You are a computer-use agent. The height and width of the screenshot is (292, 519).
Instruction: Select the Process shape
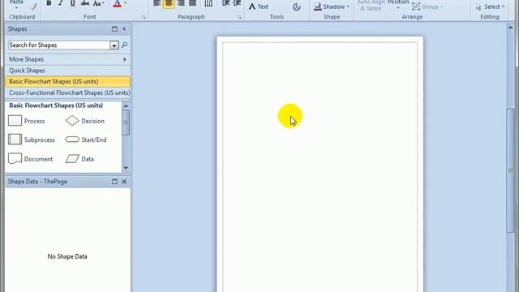tap(27, 121)
